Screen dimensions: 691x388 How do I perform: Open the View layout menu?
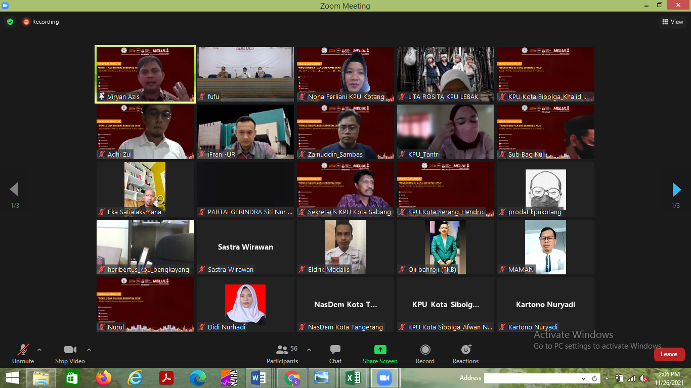pos(673,22)
